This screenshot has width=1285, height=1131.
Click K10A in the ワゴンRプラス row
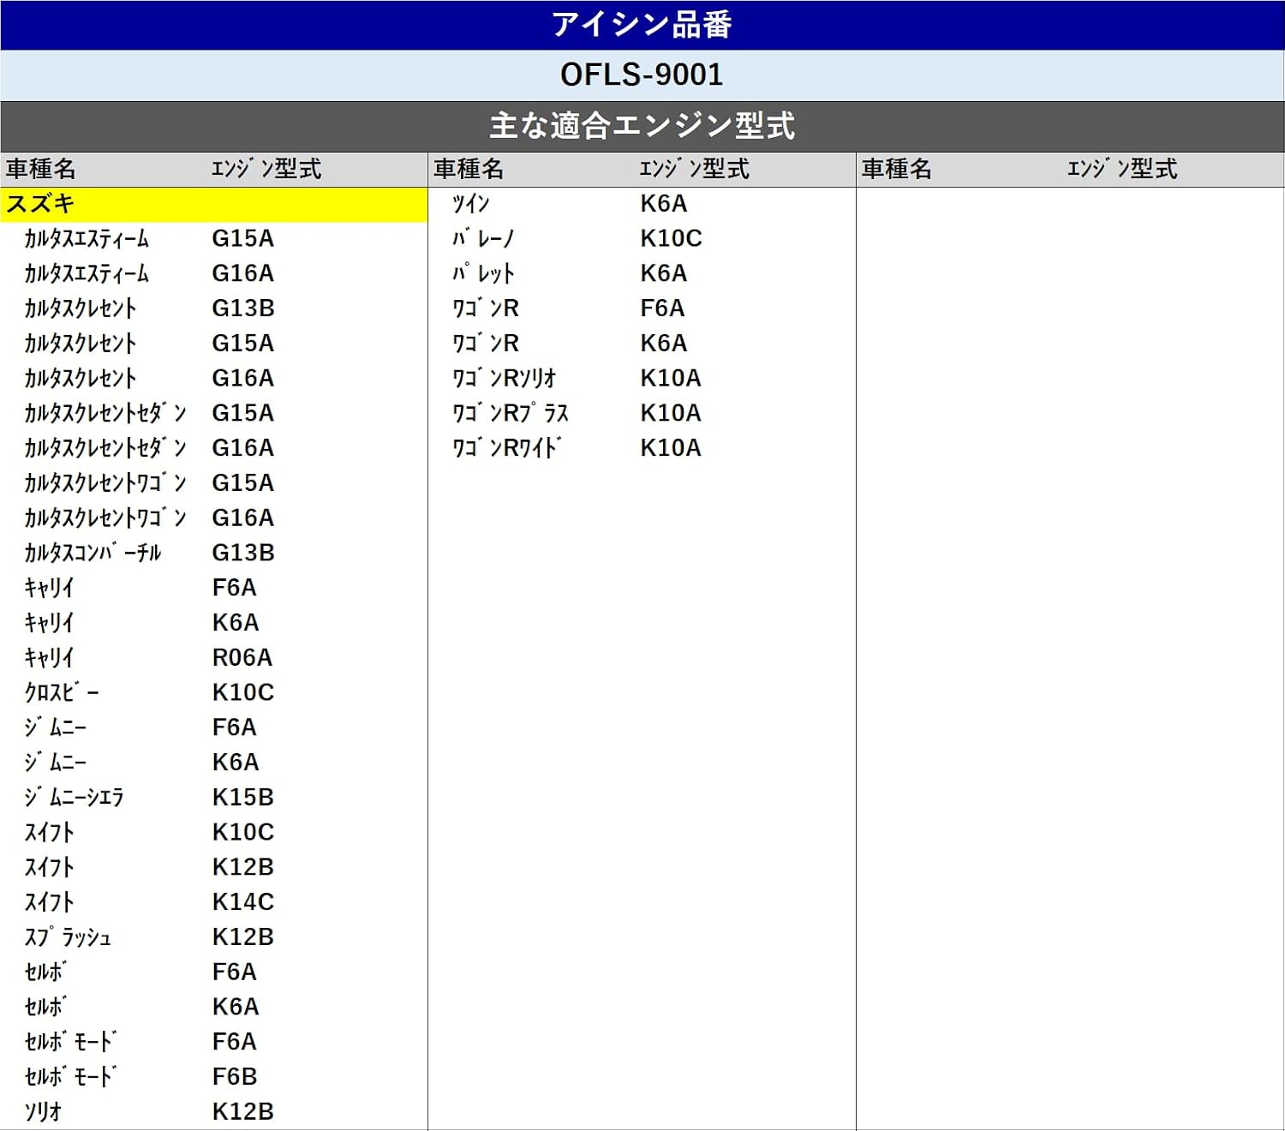[671, 413]
